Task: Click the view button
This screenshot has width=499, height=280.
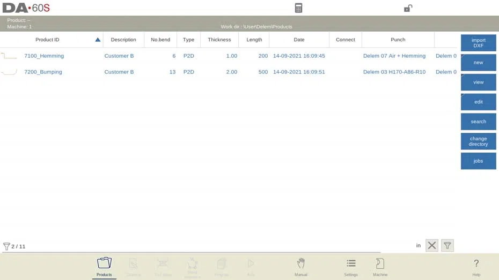Action: 478,82
